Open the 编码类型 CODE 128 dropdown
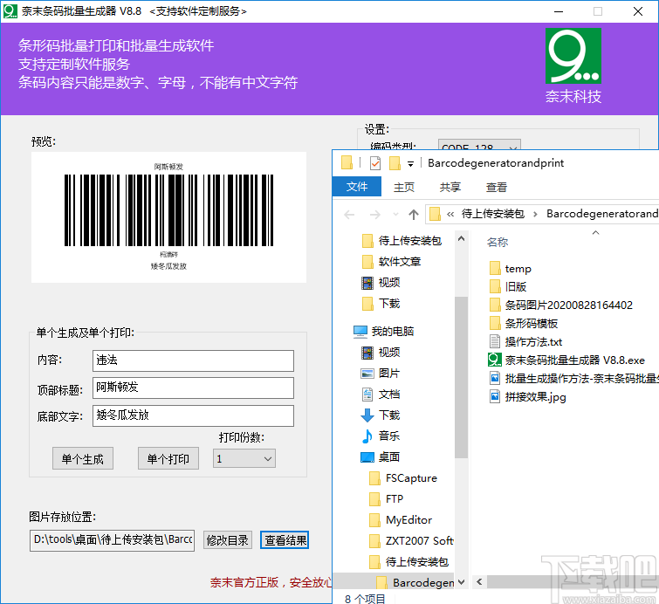The image size is (659, 604). tap(479, 145)
